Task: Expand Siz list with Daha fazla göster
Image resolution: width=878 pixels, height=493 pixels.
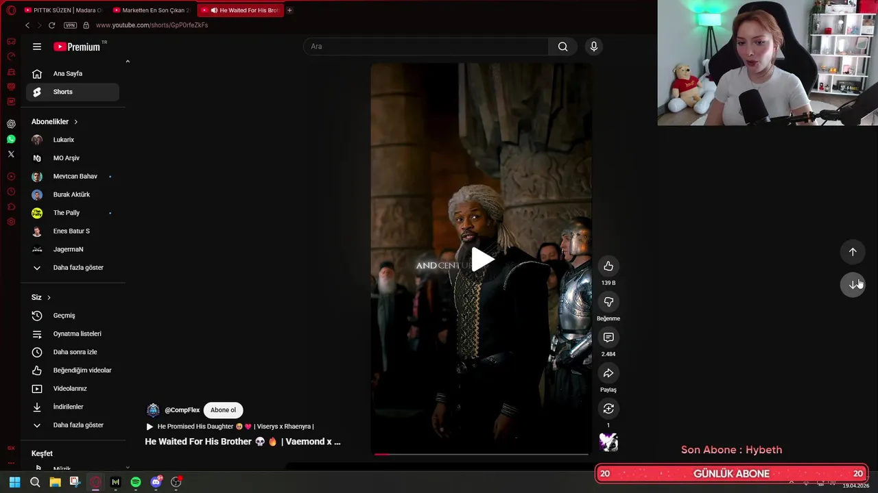Action: (73, 425)
